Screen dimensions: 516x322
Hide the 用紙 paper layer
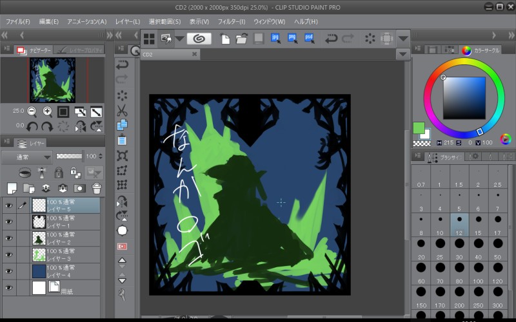tap(9, 287)
